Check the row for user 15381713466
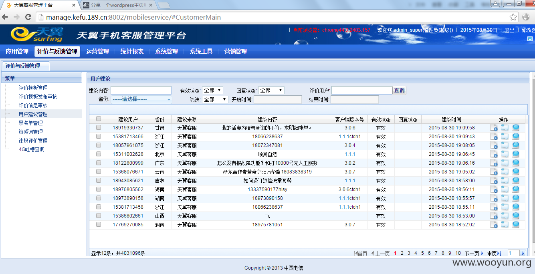535x274 pixels. [99, 137]
